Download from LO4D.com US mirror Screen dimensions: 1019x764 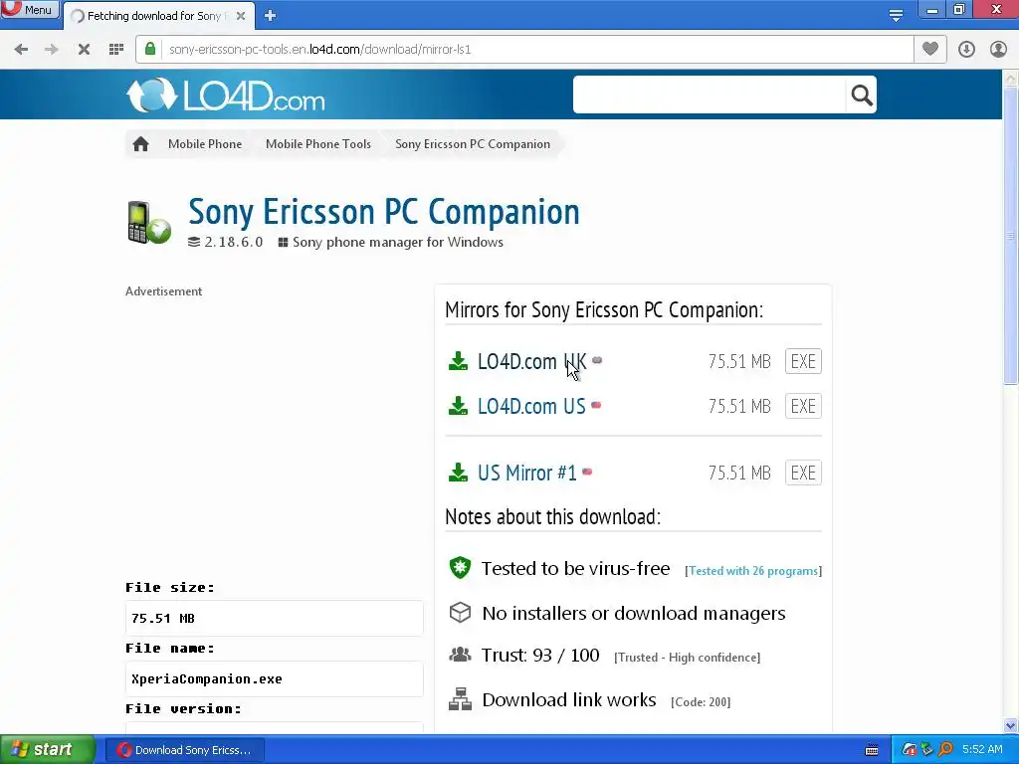pyautogui.click(x=531, y=406)
